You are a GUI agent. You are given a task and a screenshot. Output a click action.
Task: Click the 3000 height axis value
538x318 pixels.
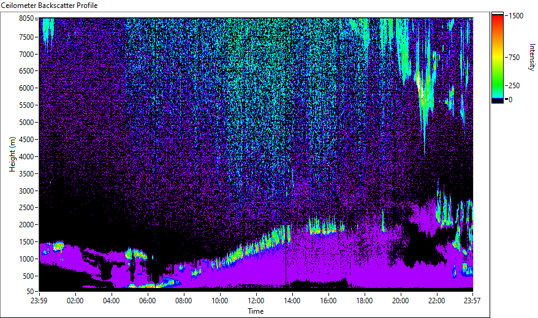(x=26, y=191)
